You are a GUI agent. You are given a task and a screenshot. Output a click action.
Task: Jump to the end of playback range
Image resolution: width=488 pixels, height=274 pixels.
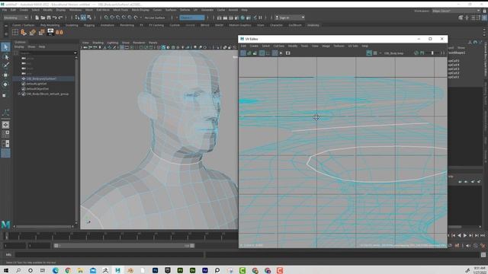[483, 235]
